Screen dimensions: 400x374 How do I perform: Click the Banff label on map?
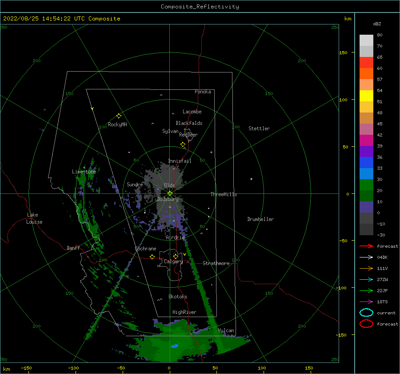[73, 248]
